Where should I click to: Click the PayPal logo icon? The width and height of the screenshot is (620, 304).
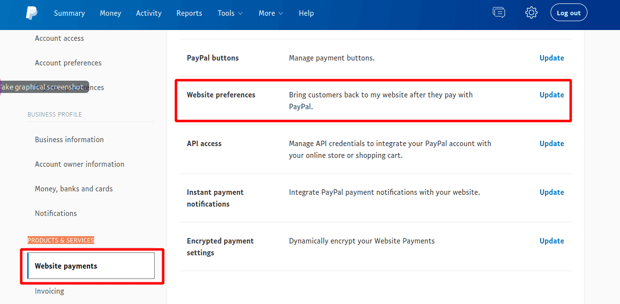point(32,13)
